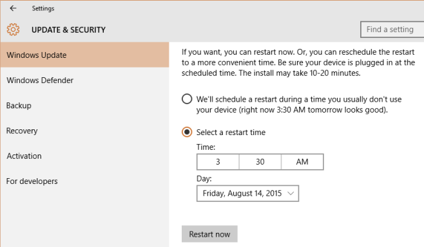Viewport: 424px width, 247px height.
Task: Select For developers in the sidebar
Action: click(x=85, y=181)
